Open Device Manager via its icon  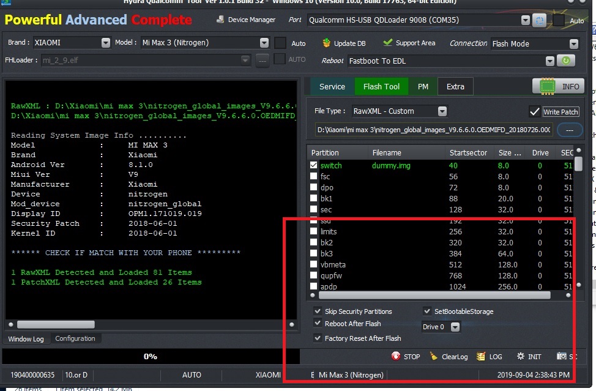220,20
